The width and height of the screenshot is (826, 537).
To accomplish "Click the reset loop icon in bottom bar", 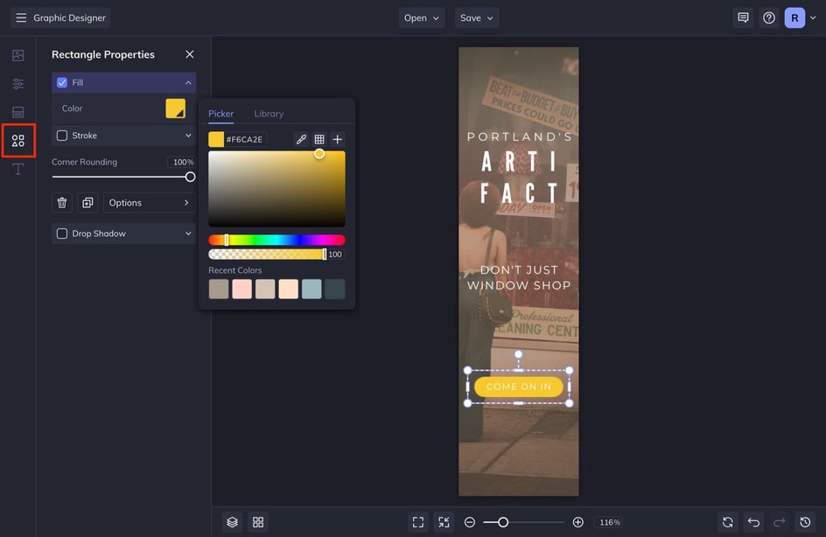I will pyautogui.click(x=727, y=522).
